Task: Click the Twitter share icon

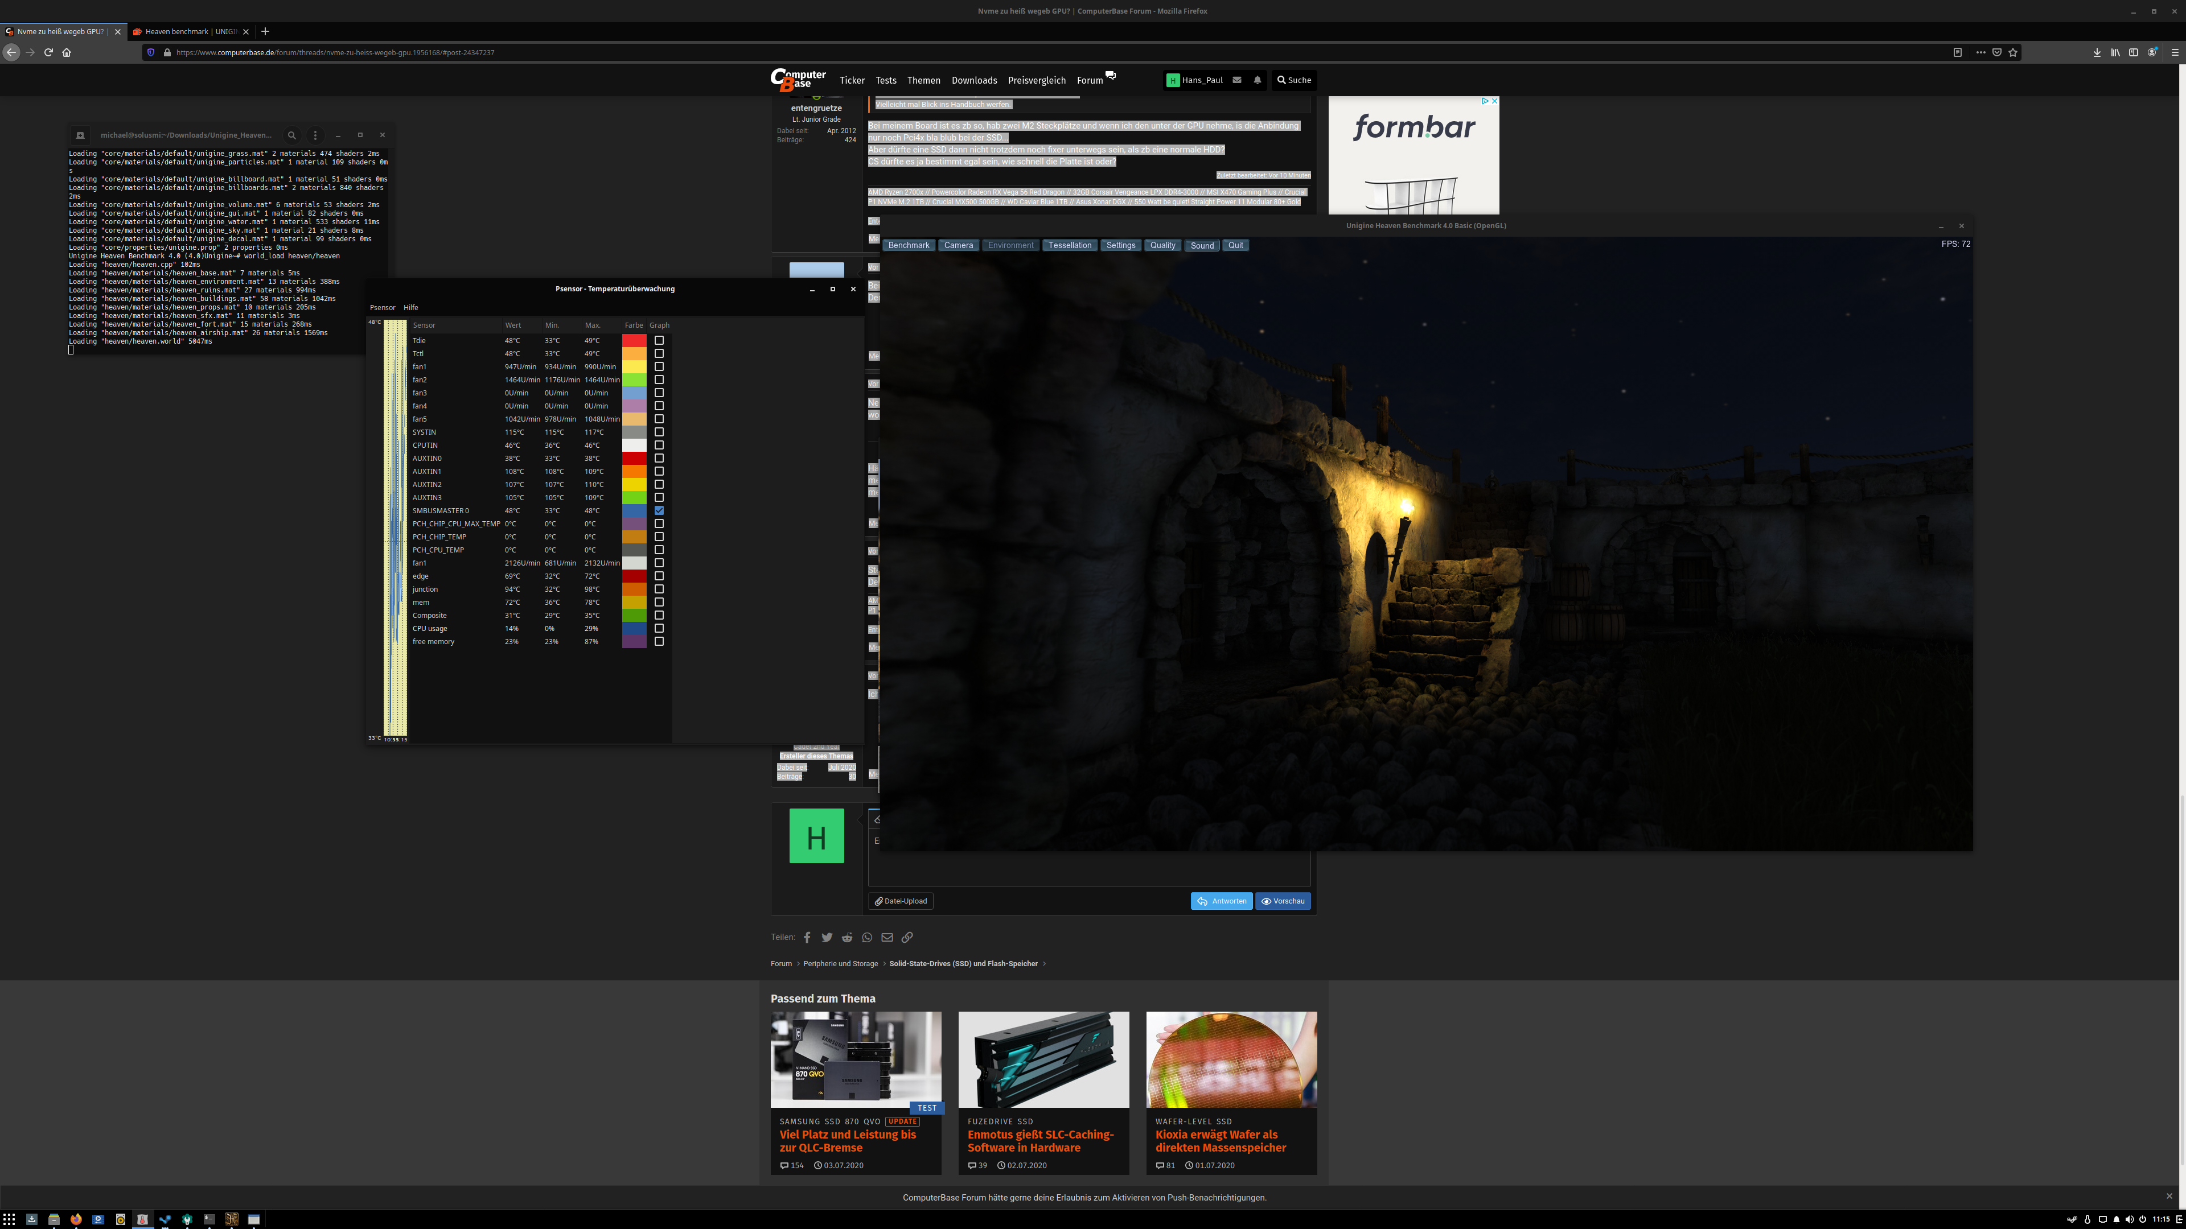Action: coord(827,937)
